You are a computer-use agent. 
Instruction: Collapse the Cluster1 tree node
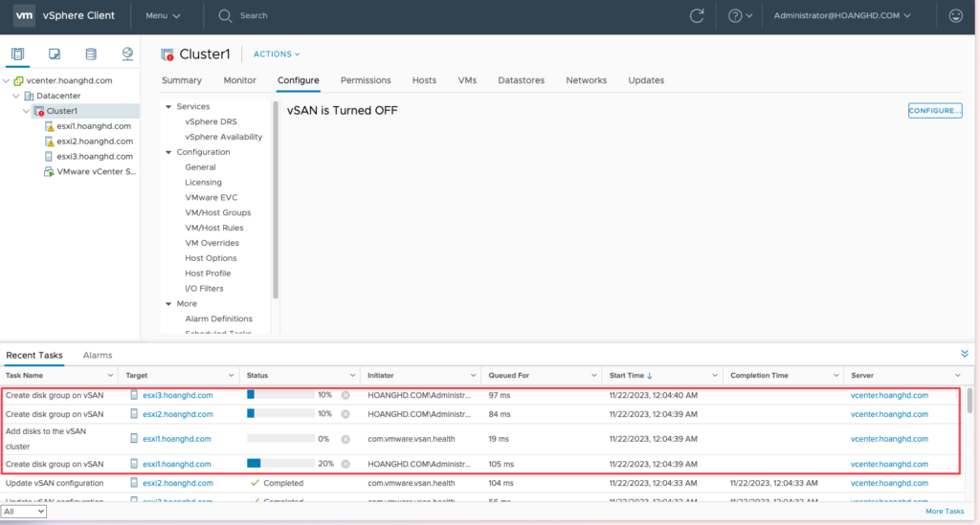(x=26, y=111)
